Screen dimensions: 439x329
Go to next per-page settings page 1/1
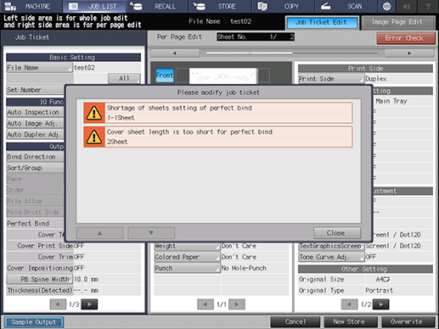coord(237,304)
